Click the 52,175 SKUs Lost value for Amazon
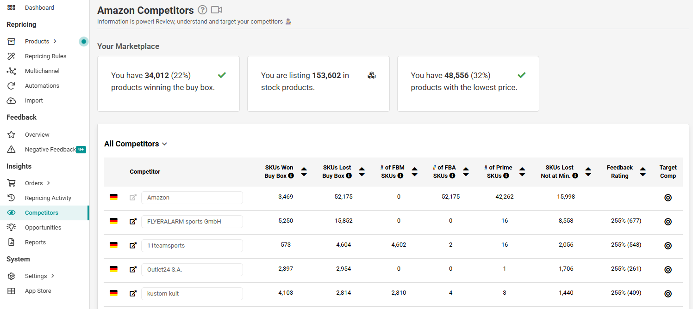 (343, 196)
